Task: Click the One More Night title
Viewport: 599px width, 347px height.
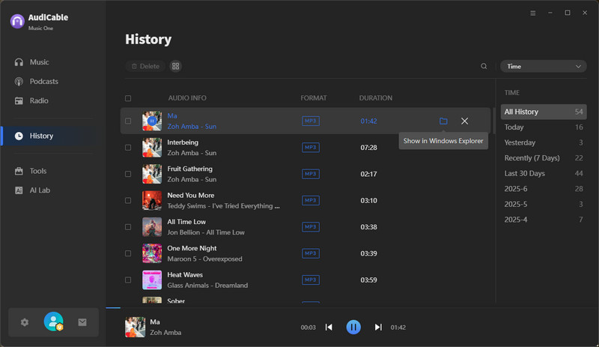Action: pyautogui.click(x=192, y=248)
